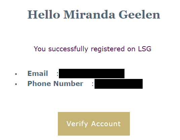This screenshot has width=180, height=140.
Task: Click the surname Geelen in heading
Action: point(139,15)
